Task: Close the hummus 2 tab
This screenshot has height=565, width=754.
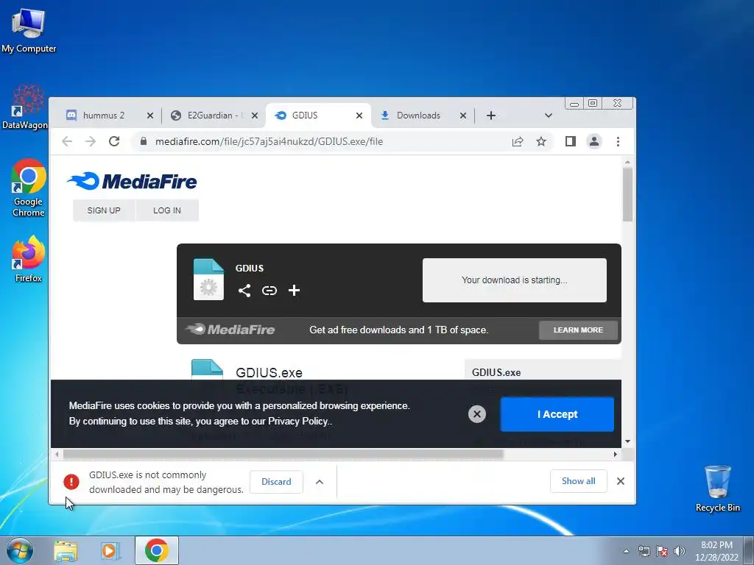Action: [x=150, y=116]
